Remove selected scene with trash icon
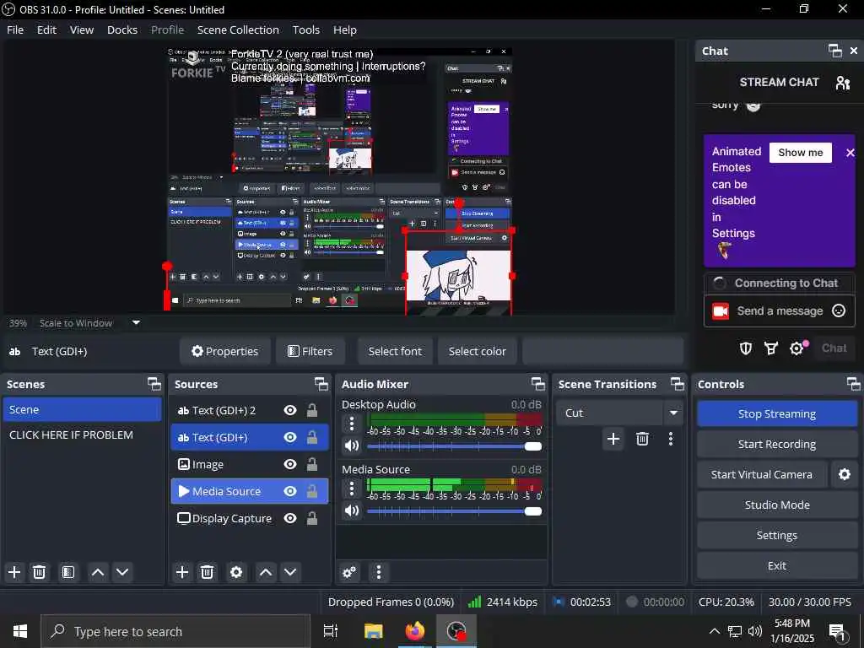Image resolution: width=864 pixels, height=648 pixels. [39, 572]
